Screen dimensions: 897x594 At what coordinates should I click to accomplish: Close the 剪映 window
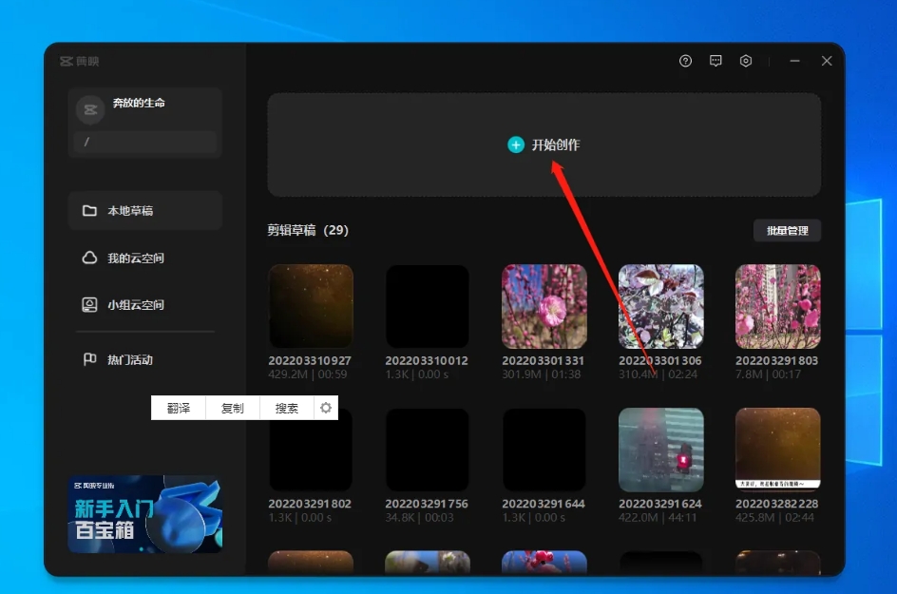(x=827, y=61)
